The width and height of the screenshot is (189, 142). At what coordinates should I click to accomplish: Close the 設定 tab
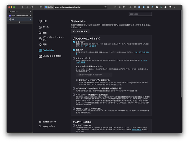tap(30, 20)
